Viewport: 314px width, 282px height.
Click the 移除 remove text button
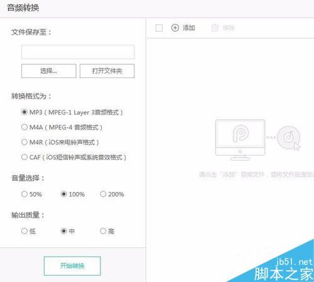tap(229, 28)
